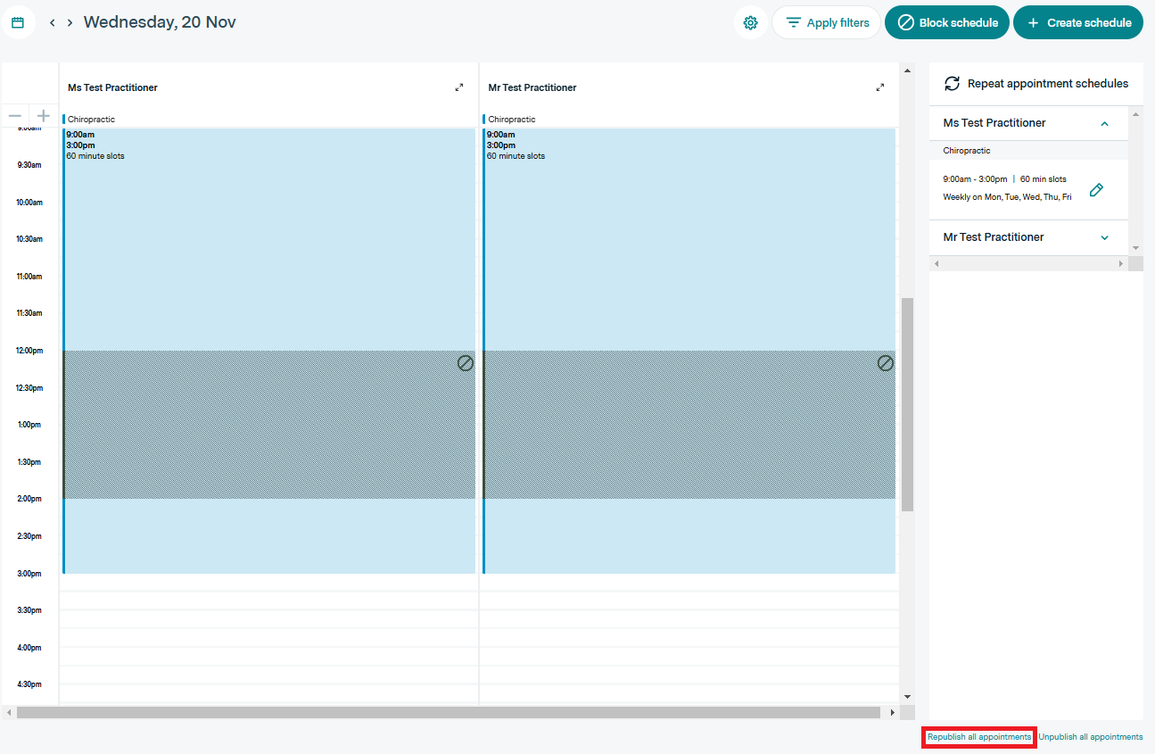Click Unpublish all appointments link
Image resolution: width=1155 pixels, height=754 pixels.
(1090, 737)
